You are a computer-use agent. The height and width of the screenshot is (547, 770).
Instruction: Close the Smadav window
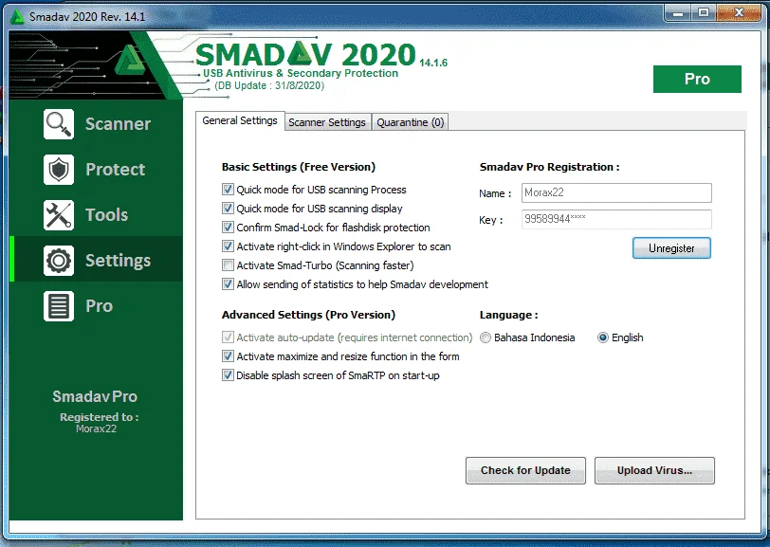[739, 13]
